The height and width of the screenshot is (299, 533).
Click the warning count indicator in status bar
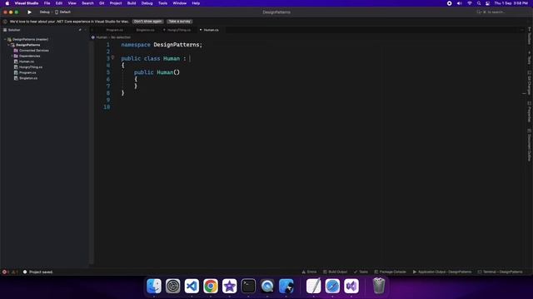click(x=15, y=272)
